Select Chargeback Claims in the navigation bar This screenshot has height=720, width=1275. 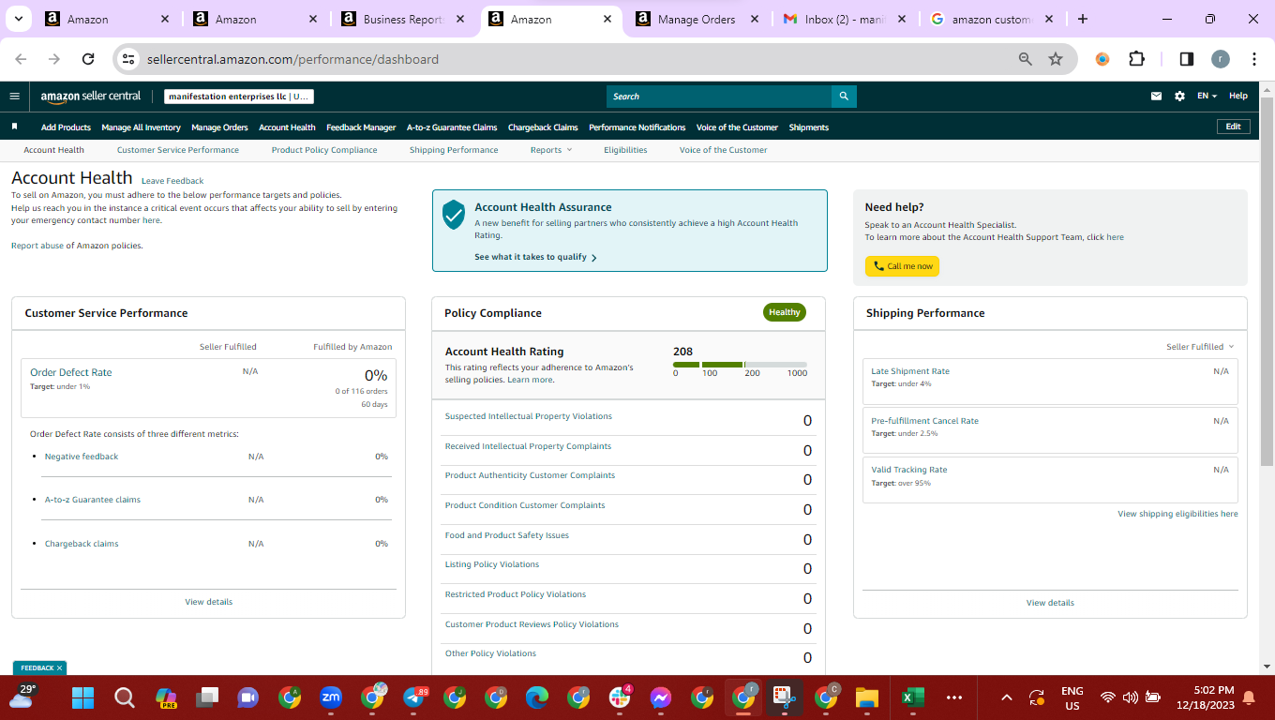[x=543, y=127]
